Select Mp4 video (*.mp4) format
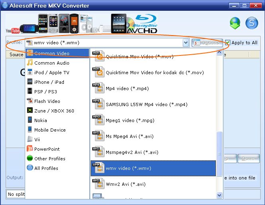The height and width of the screenshot is (205, 265). [153, 89]
